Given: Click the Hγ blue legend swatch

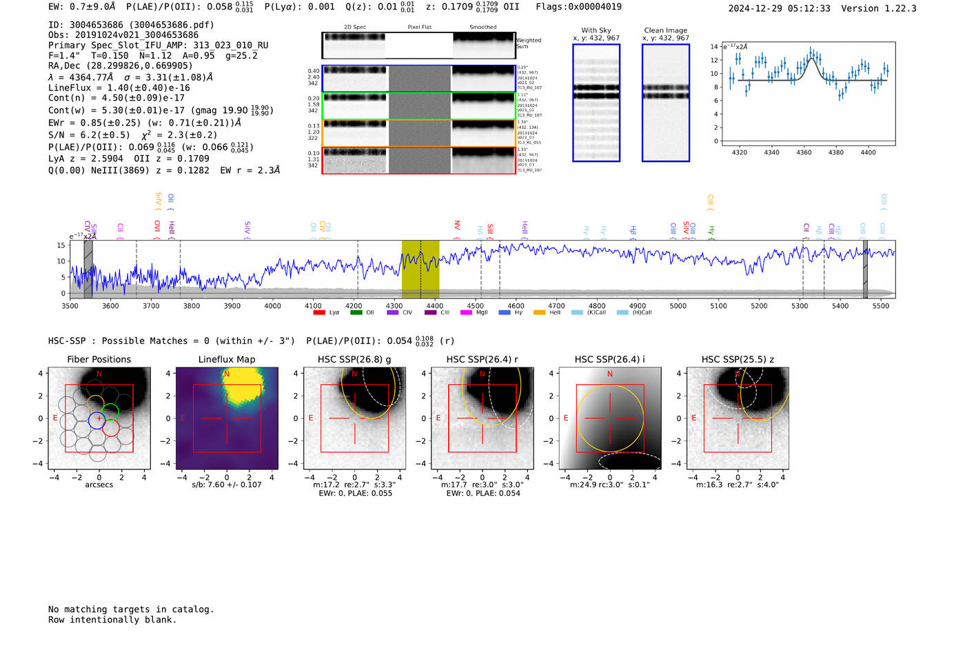Looking at the screenshot, I should (x=505, y=312).
